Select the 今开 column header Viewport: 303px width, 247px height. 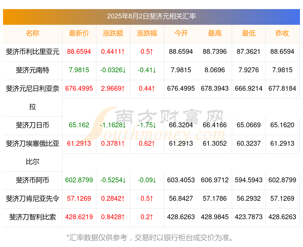[x=181, y=33]
